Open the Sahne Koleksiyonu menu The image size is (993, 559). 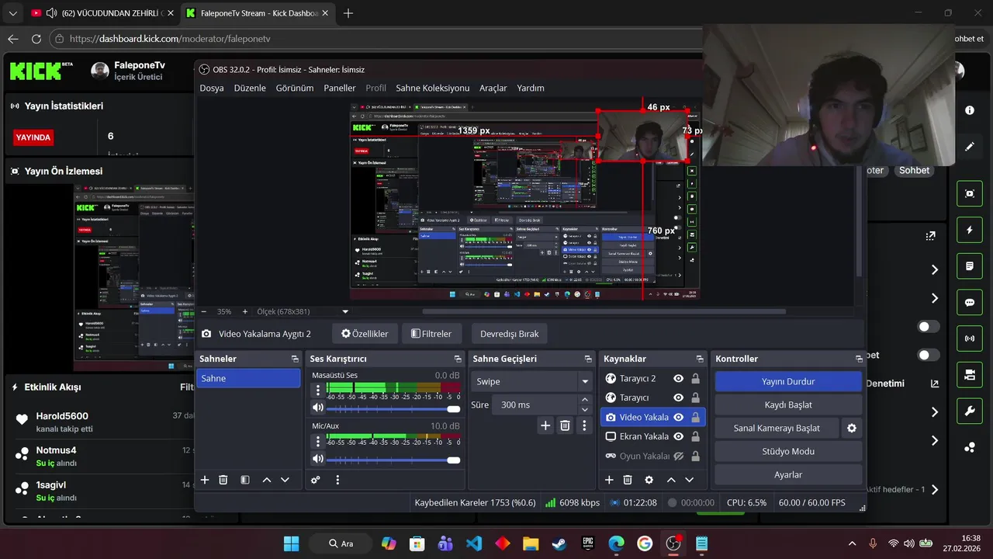pyautogui.click(x=433, y=88)
